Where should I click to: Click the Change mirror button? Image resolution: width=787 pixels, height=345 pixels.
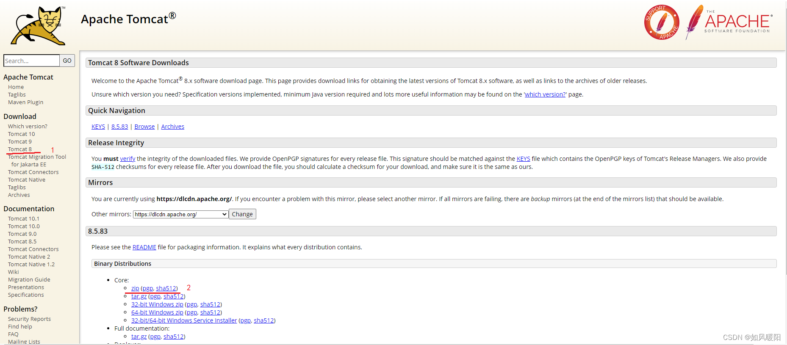click(x=242, y=214)
